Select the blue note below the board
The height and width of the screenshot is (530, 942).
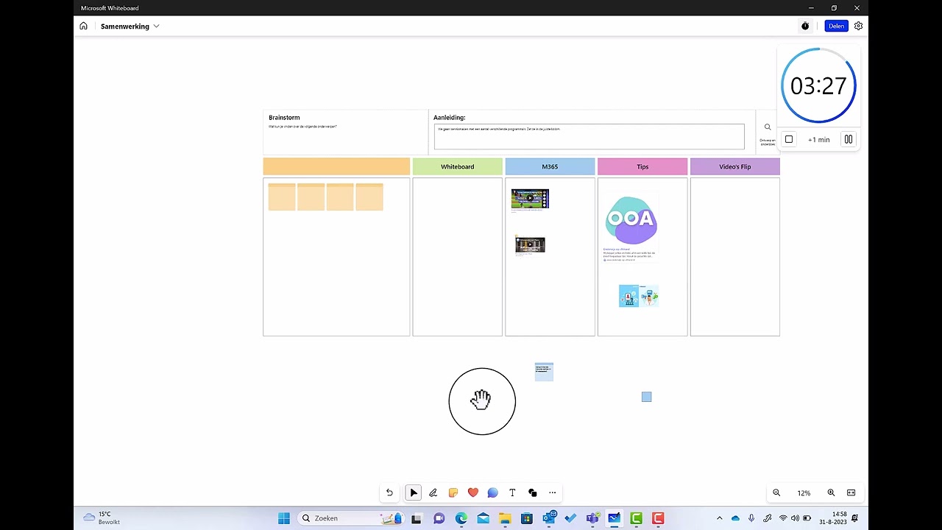[544, 372]
